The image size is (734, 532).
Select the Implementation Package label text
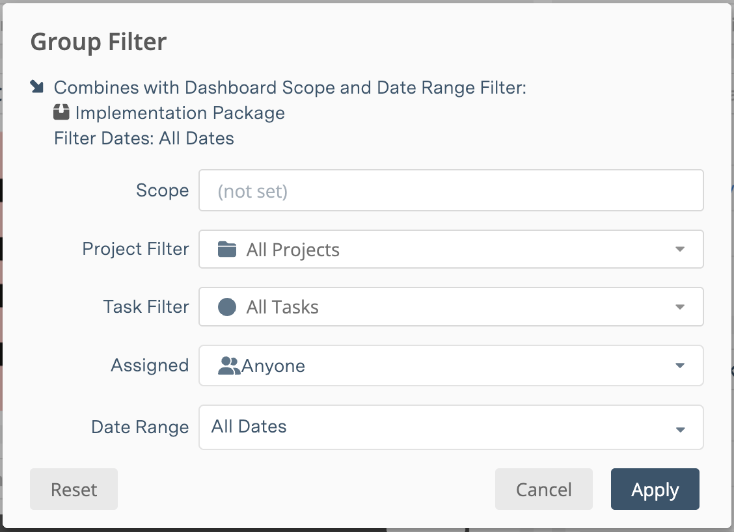tap(180, 113)
